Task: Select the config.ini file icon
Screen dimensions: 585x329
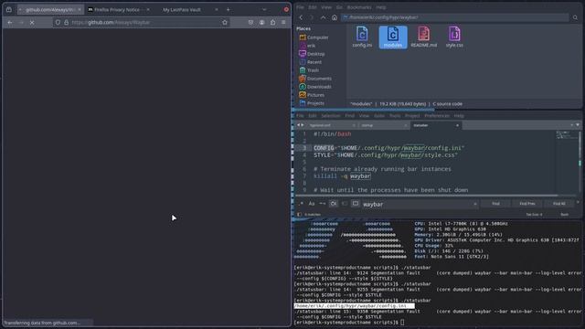Action: tap(362, 37)
